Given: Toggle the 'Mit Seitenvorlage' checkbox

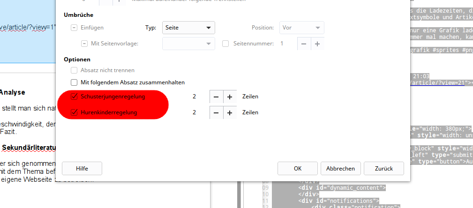Looking at the screenshot, I should point(84,44).
